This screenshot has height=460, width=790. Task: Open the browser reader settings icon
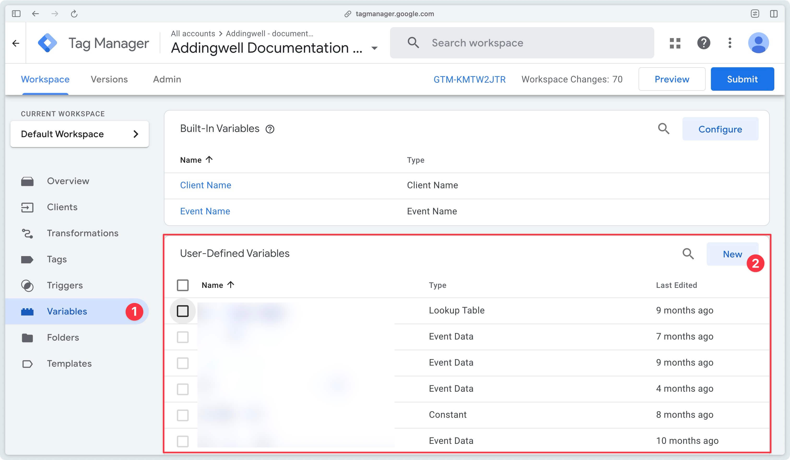click(x=755, y=14)
